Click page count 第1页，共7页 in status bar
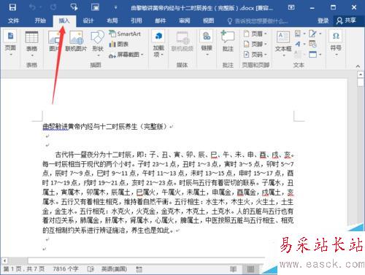Image resolution: width=365 pixels, height=275 pixels. pyautogui.click(x=24, y=269)
